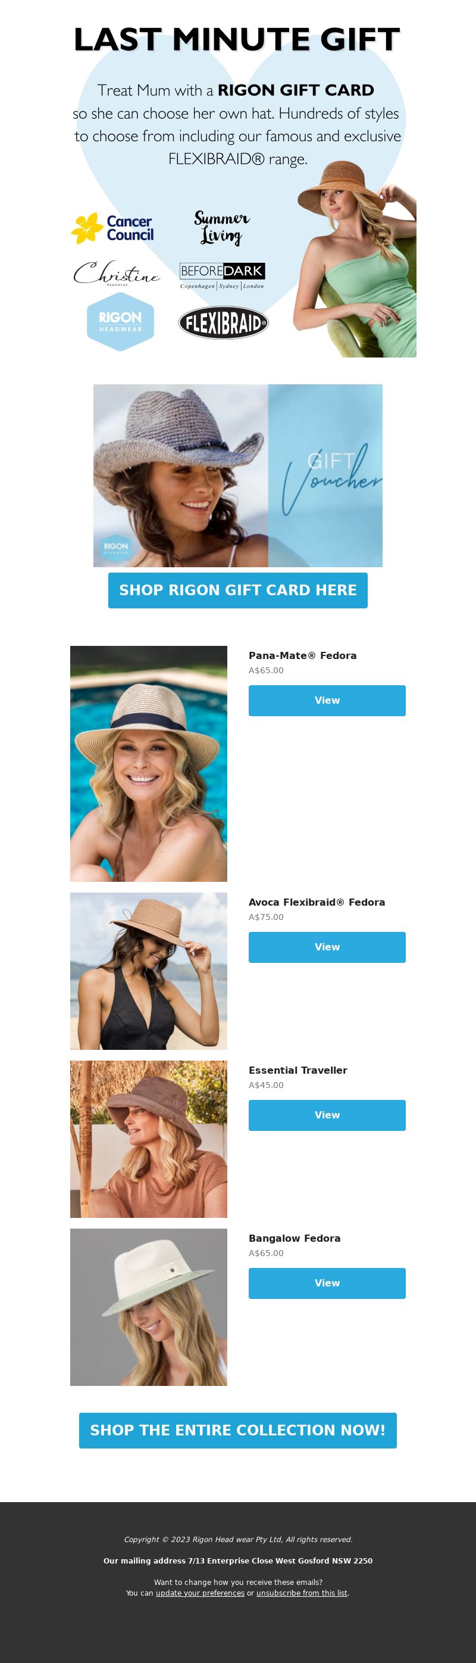
Task: Click unsubscribe from this list link
Action: pos(302,1593)
